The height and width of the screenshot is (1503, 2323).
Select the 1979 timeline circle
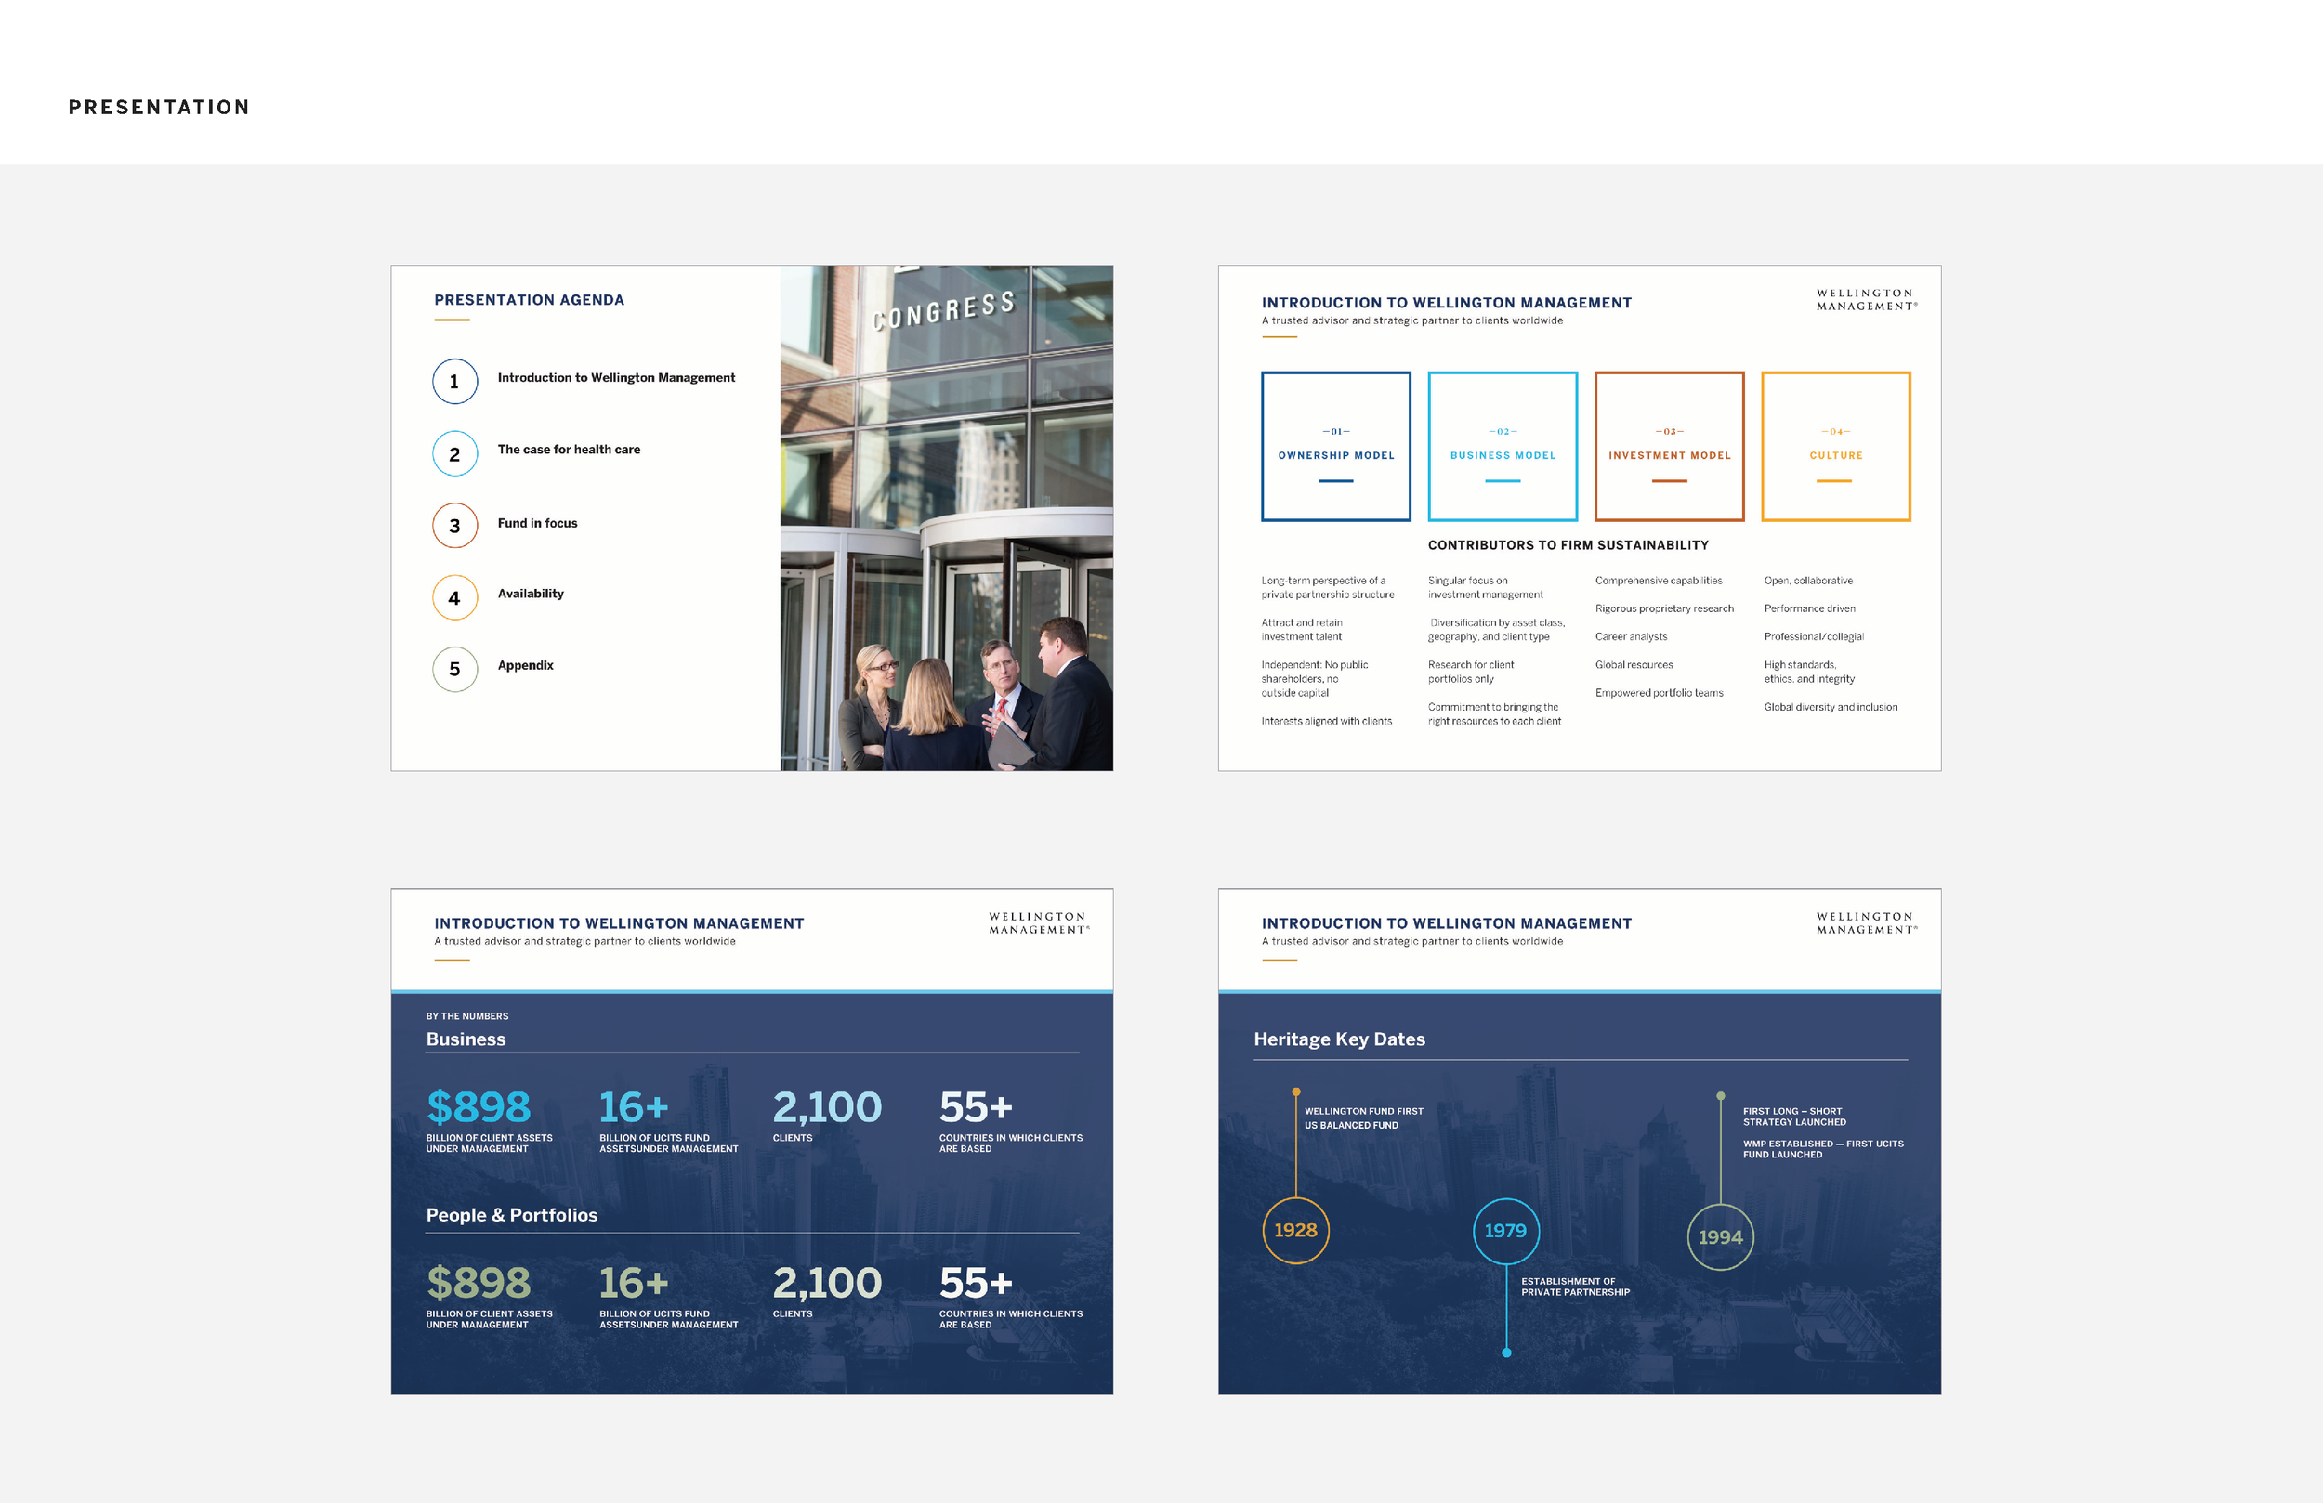tap(1506, 1231)
